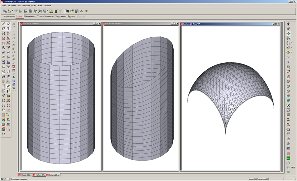Select the pencil tool in left toolbar
This screenshot has height=181, width=297.
click(3, 24)
